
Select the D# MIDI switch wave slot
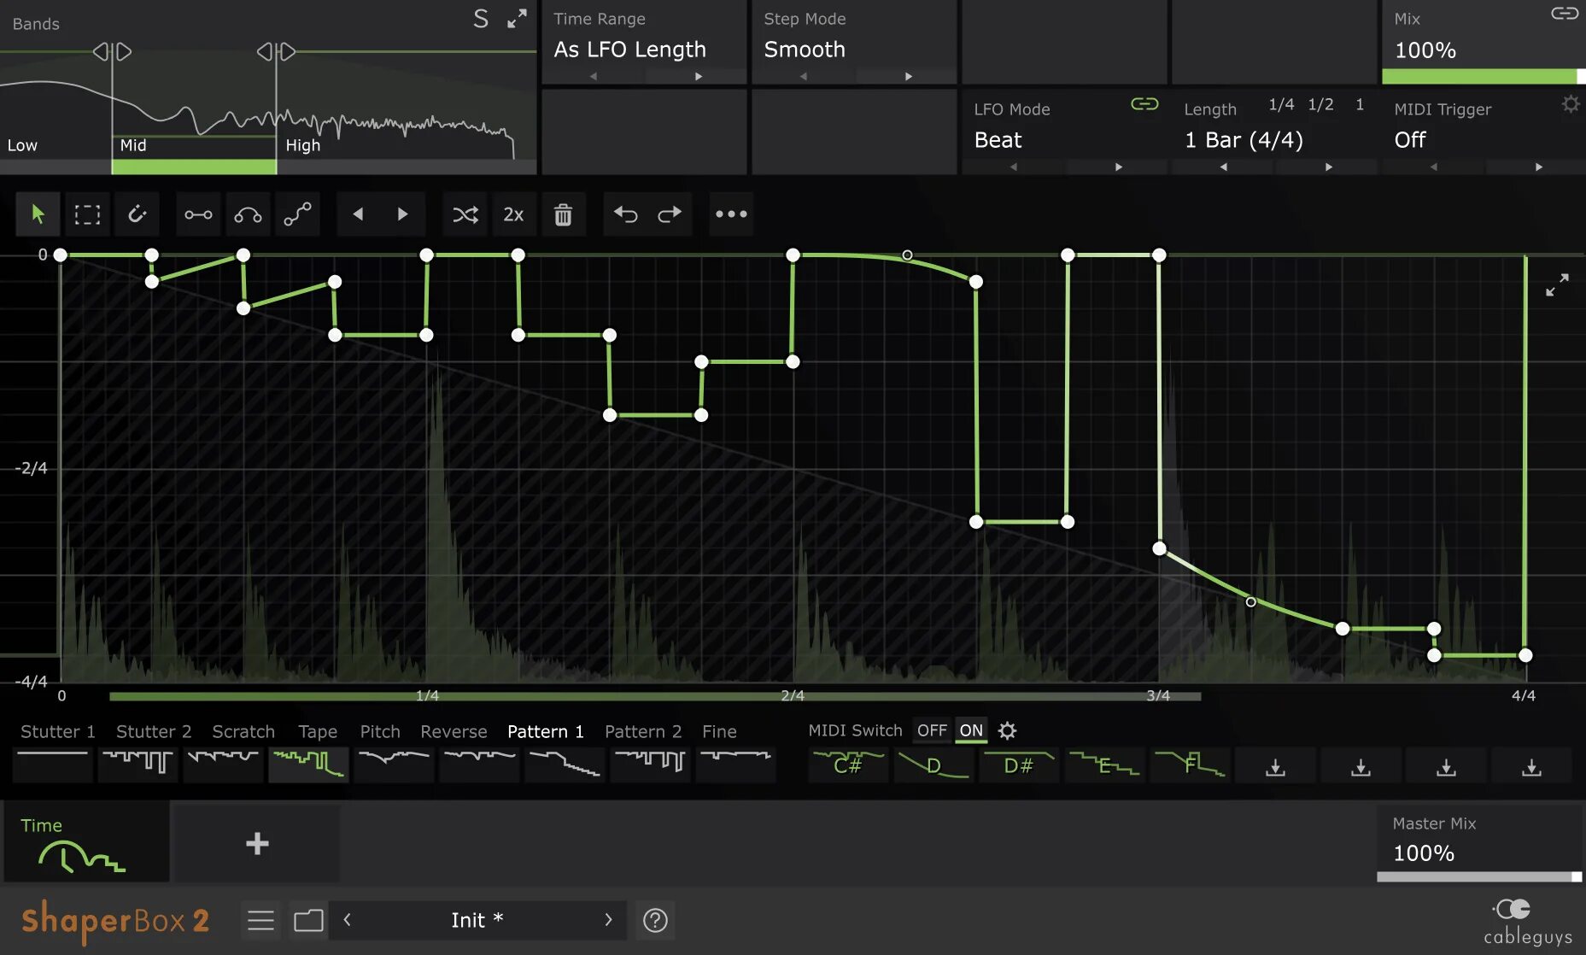[1019, 765]
